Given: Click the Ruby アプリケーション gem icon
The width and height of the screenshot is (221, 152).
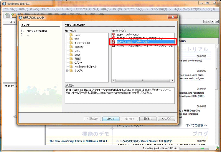Looking at the screenshot, I should pyautogui.click(x=113, y=35).
